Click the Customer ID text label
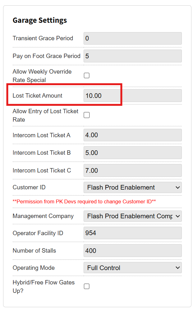The width and height of the screenshot is (193, 310). click(29, 187)
